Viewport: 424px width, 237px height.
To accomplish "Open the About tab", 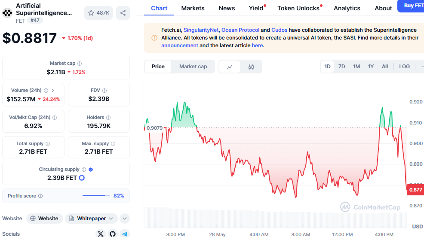I will (383, 8).
